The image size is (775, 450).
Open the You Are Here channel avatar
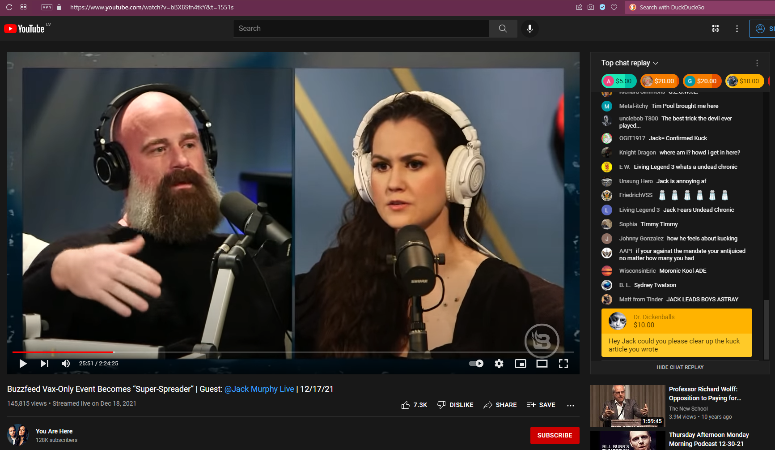pos(18,435)
